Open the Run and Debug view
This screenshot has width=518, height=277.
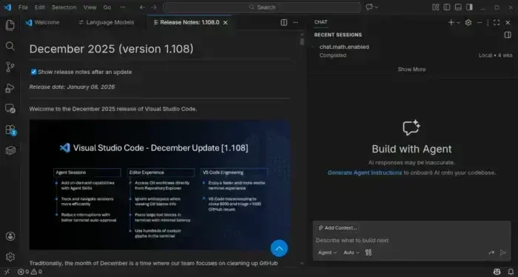tap(10, 88)
